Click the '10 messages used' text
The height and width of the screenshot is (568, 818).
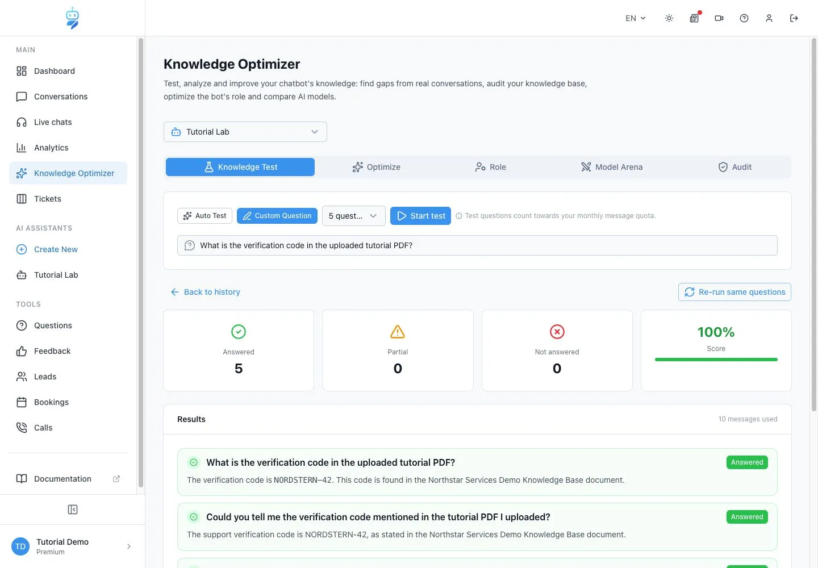[x=748, y=419]
